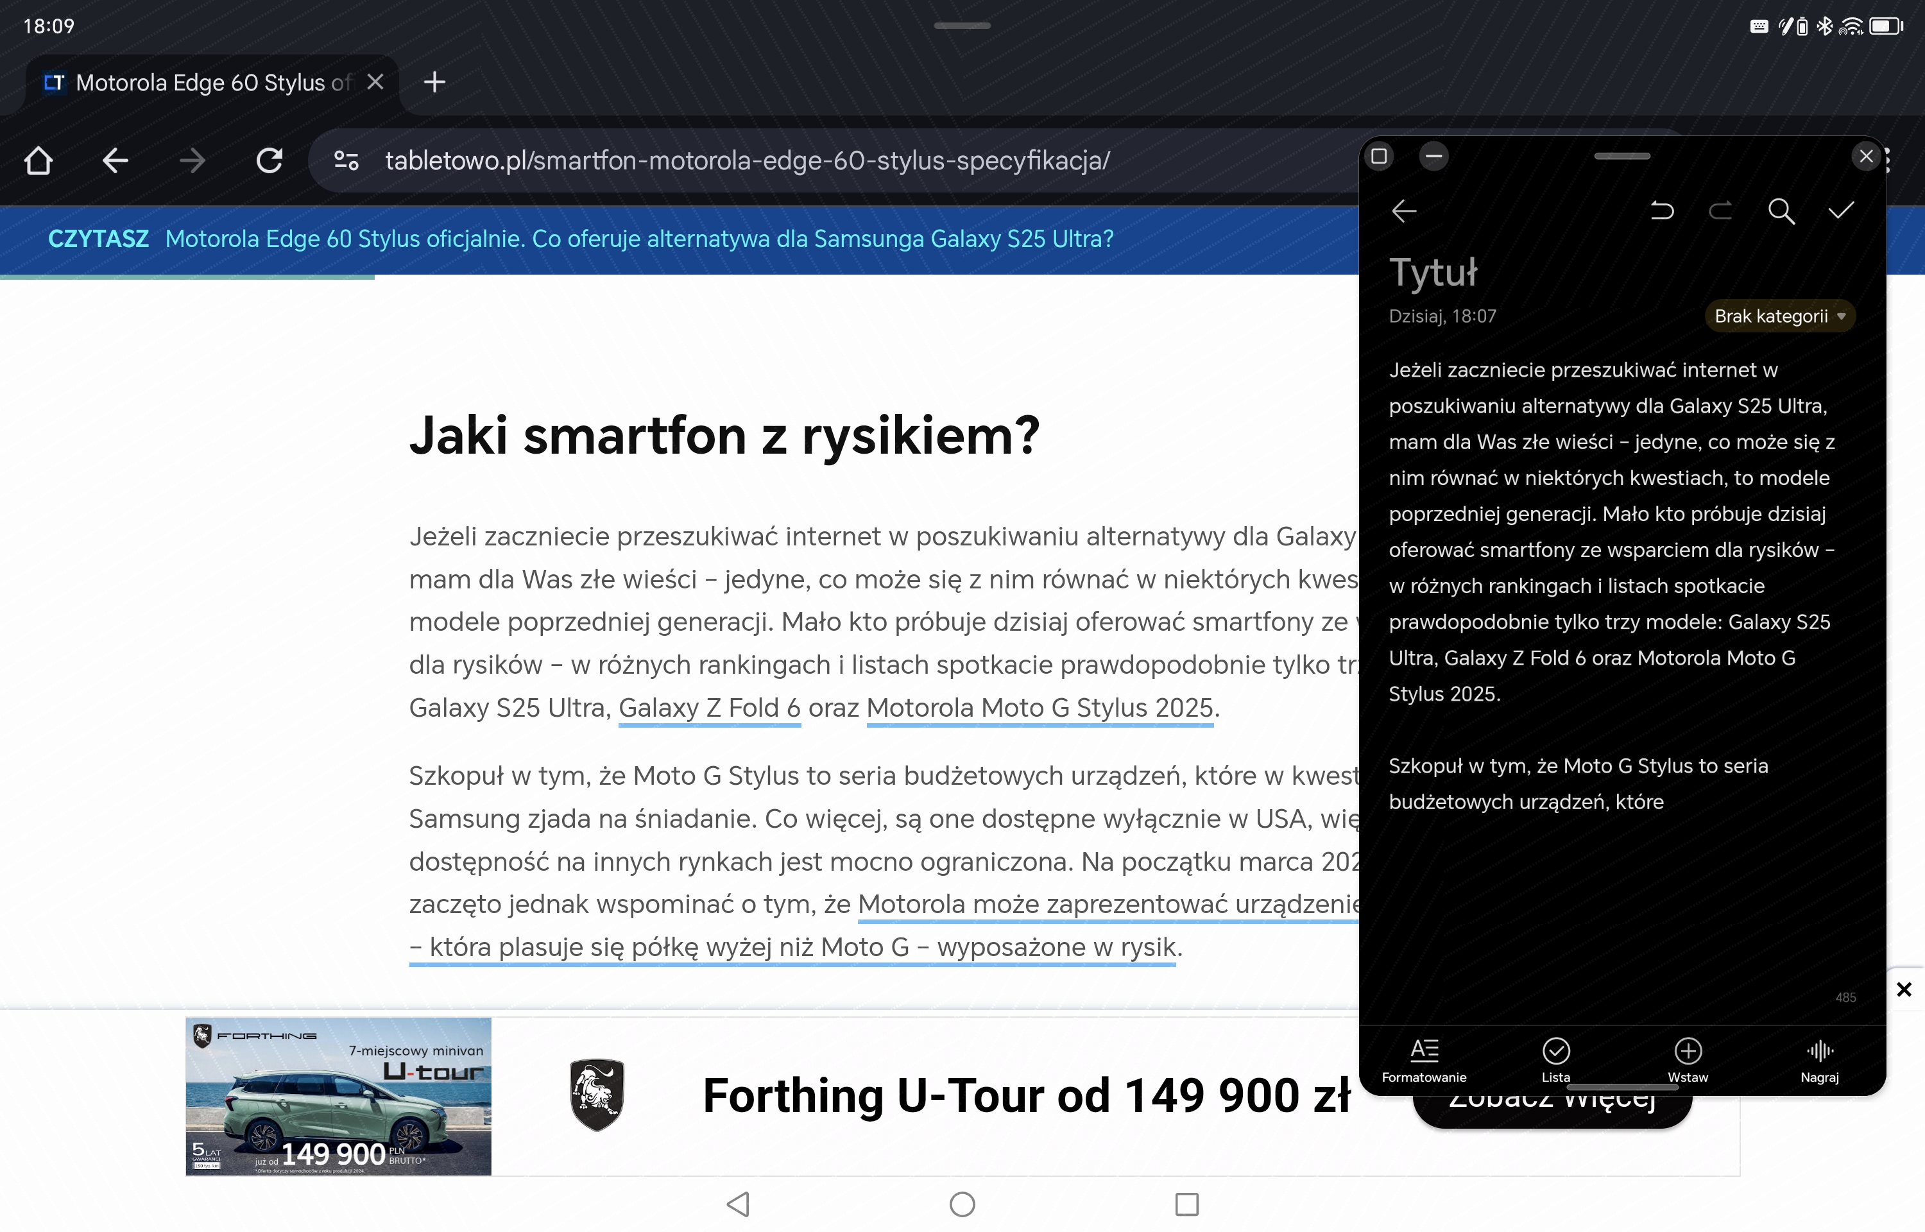Minimize the floating notes window

[1434, 156]
